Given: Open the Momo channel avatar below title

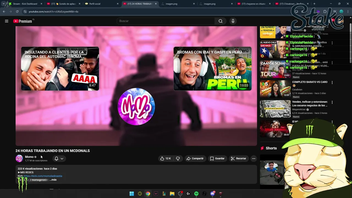Looking at the screenshot, I should pyautogui.click(x=19, y=158).
